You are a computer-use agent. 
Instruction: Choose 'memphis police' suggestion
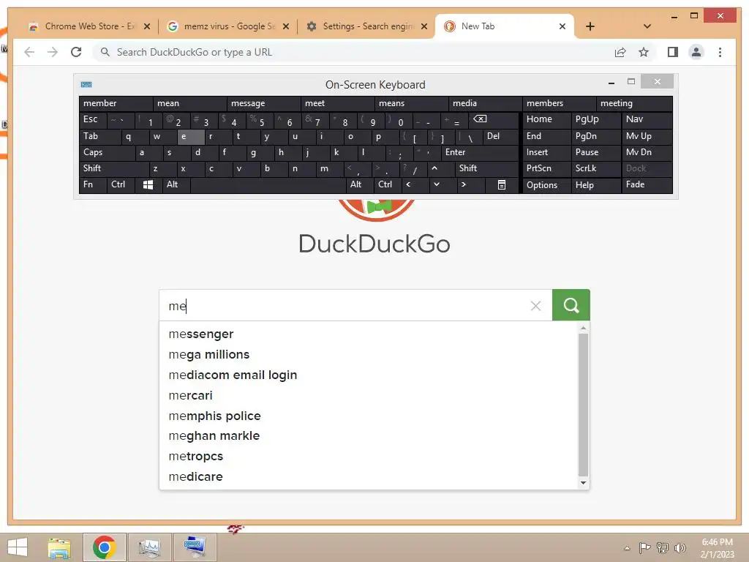(369, 416)
